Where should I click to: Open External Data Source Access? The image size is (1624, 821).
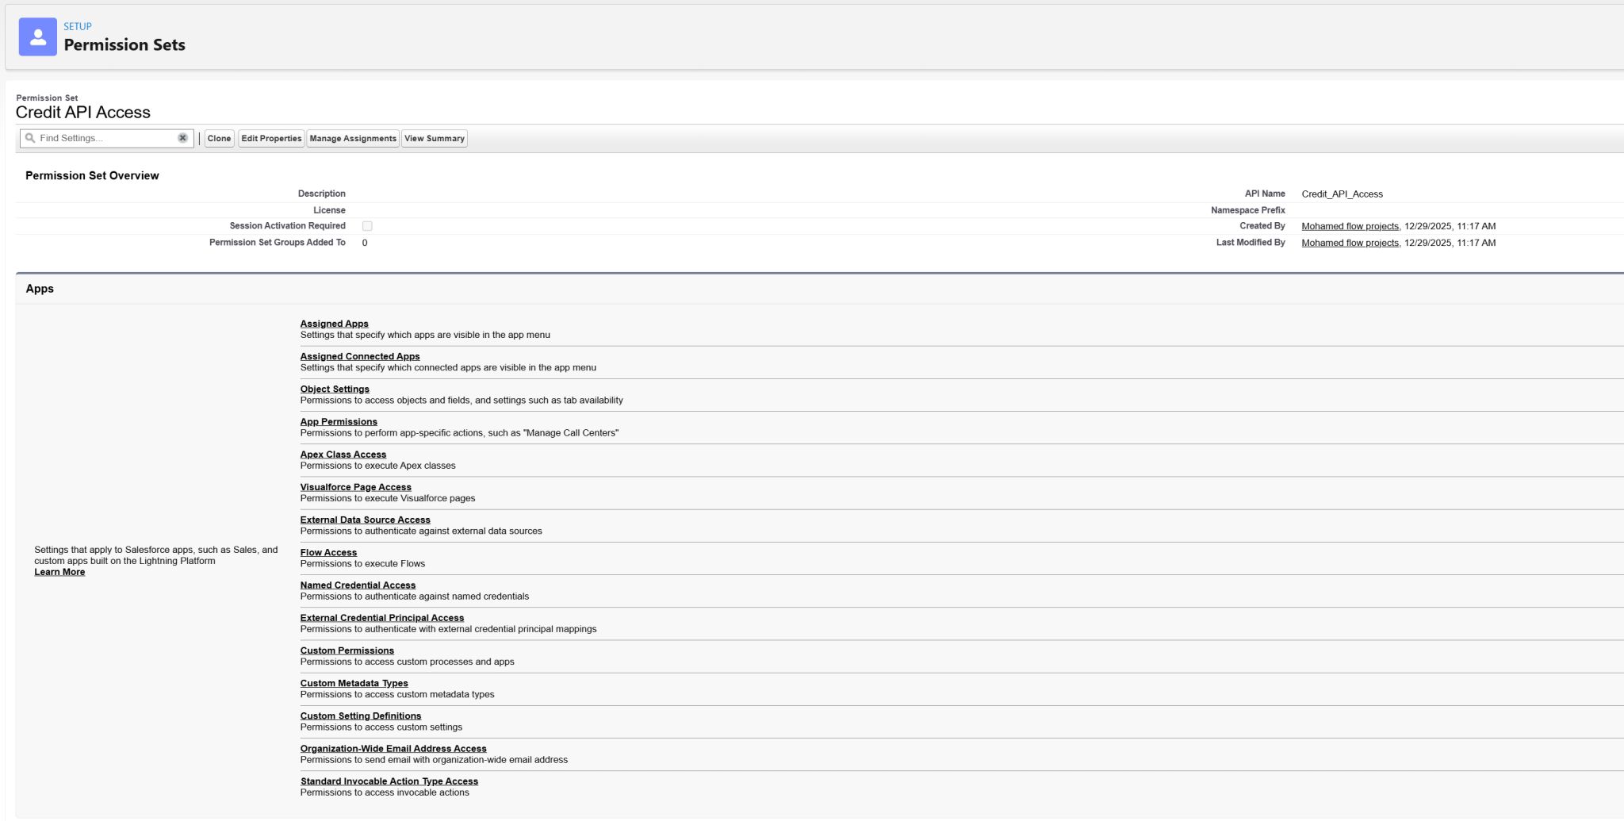click(x=366, y=520)
